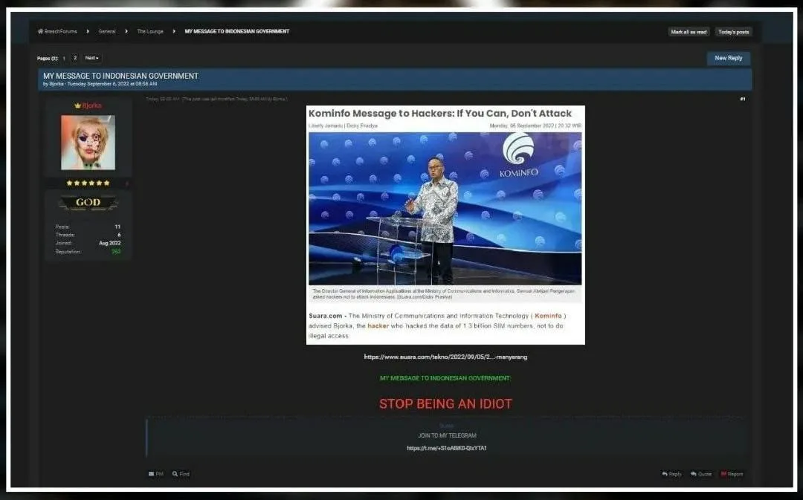803x500 pixels.
Task: Send a PM to the poster
Action: (155, 474)
